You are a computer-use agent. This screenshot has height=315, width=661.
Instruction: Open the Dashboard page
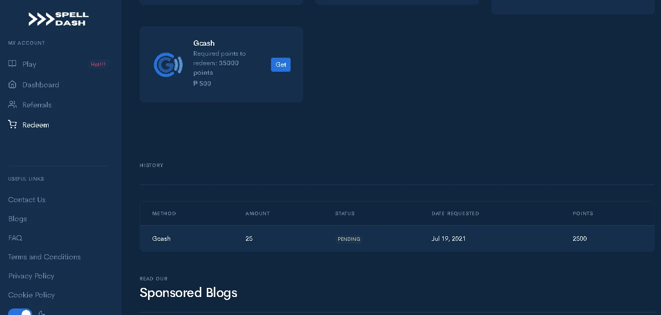click(41, 85)
